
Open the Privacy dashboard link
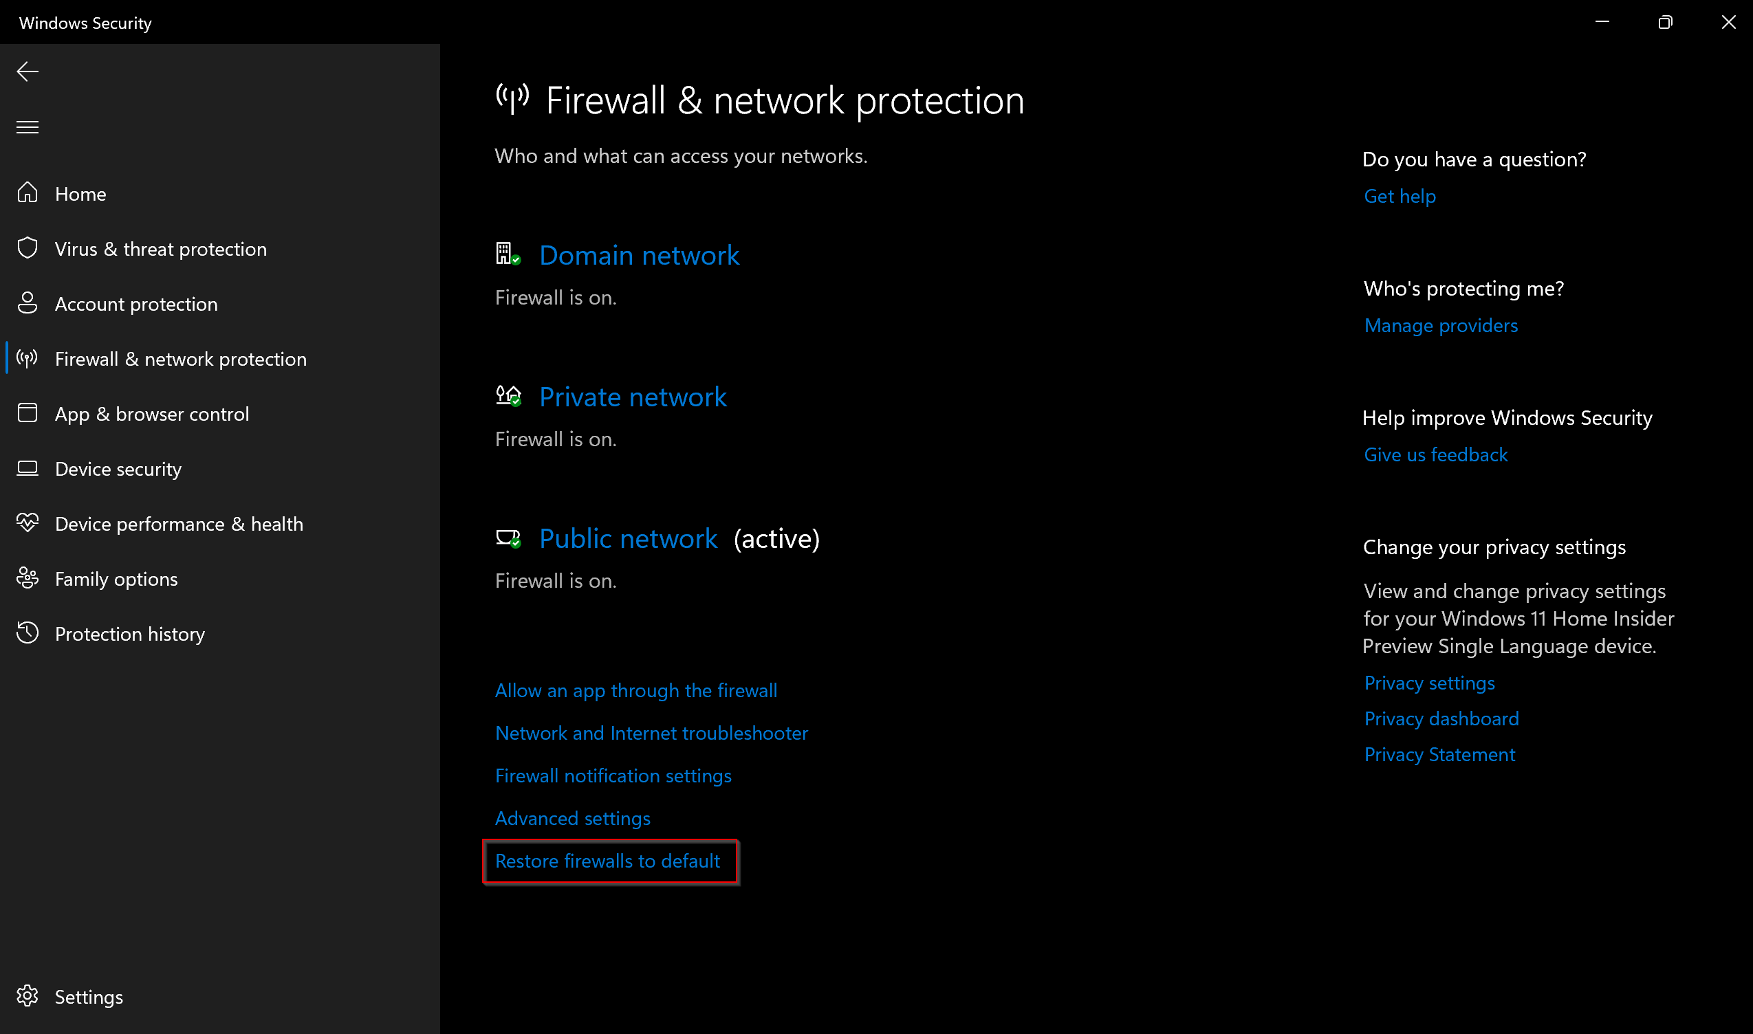pos(1441,718)
